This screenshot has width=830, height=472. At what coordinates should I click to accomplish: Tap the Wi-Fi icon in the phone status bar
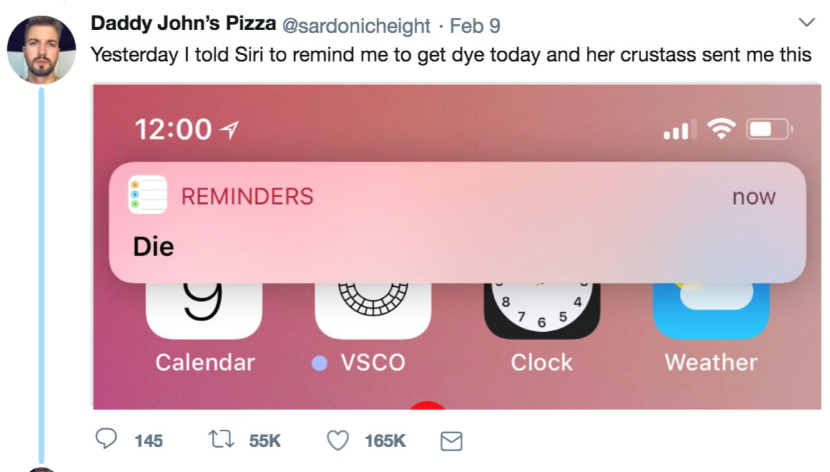coord(721,129)
